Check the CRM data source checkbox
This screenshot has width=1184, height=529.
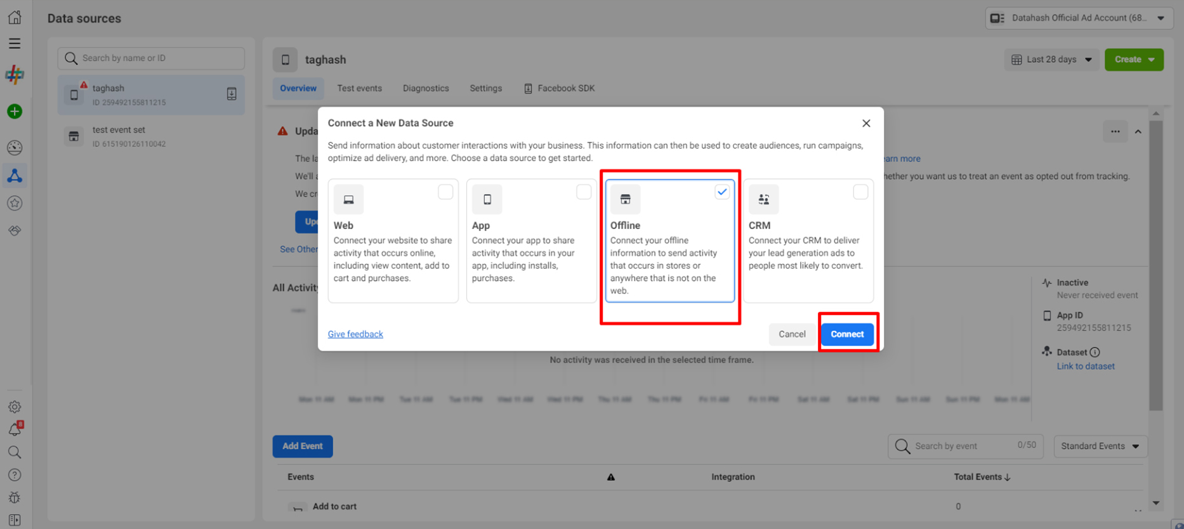point(860,192)
